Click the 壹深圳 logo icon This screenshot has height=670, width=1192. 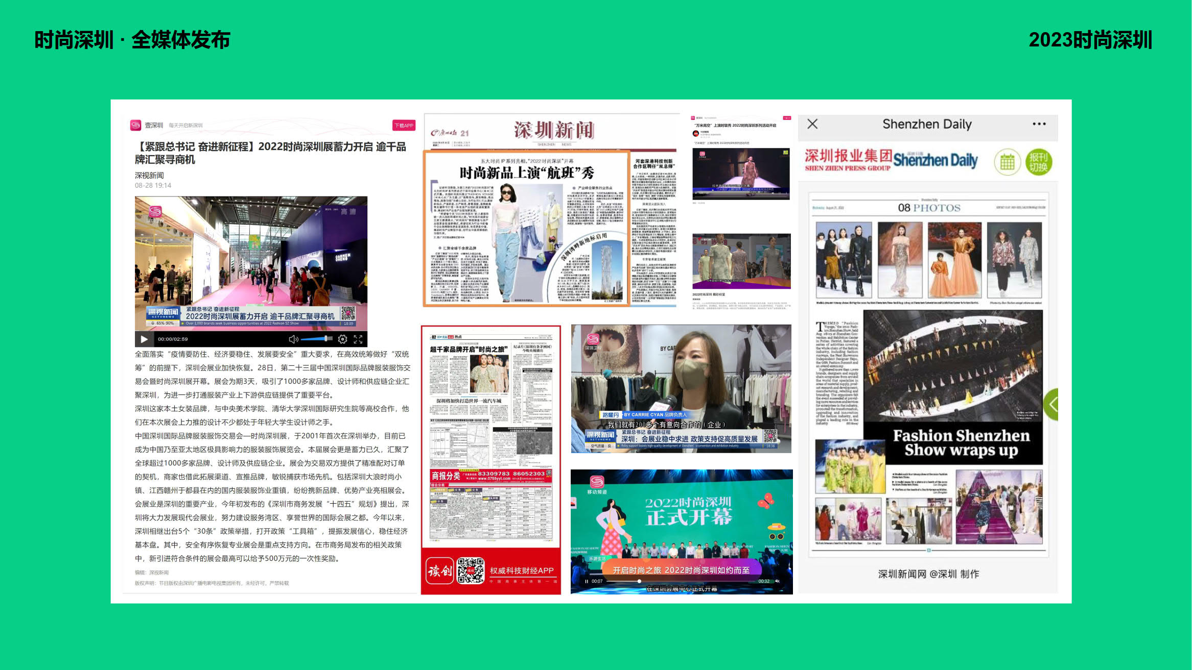pyautogui.click(x=135, y=125)
